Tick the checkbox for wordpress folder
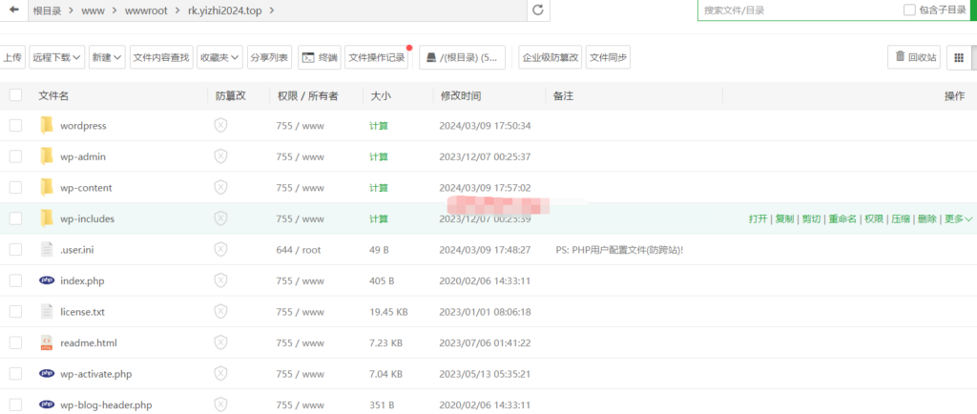The image size is (977, 414). (15, 125)
